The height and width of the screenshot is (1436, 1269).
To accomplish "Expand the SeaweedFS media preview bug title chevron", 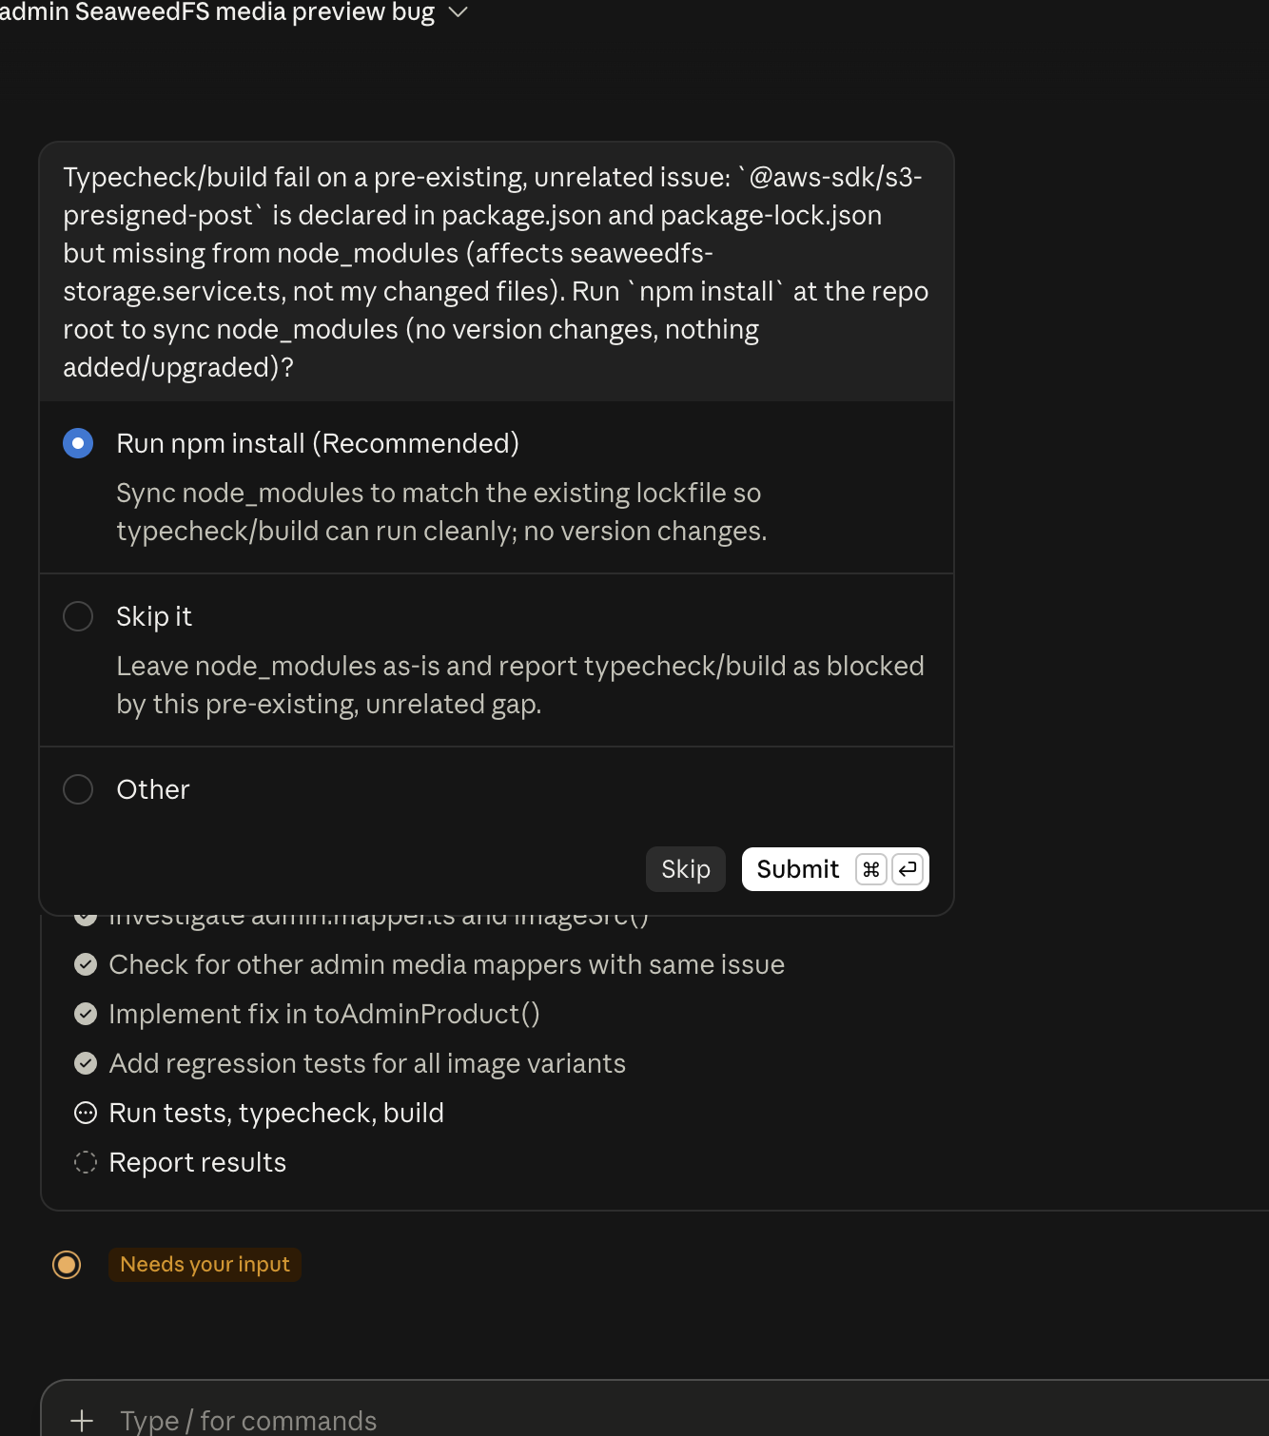I will coord(458,12).
